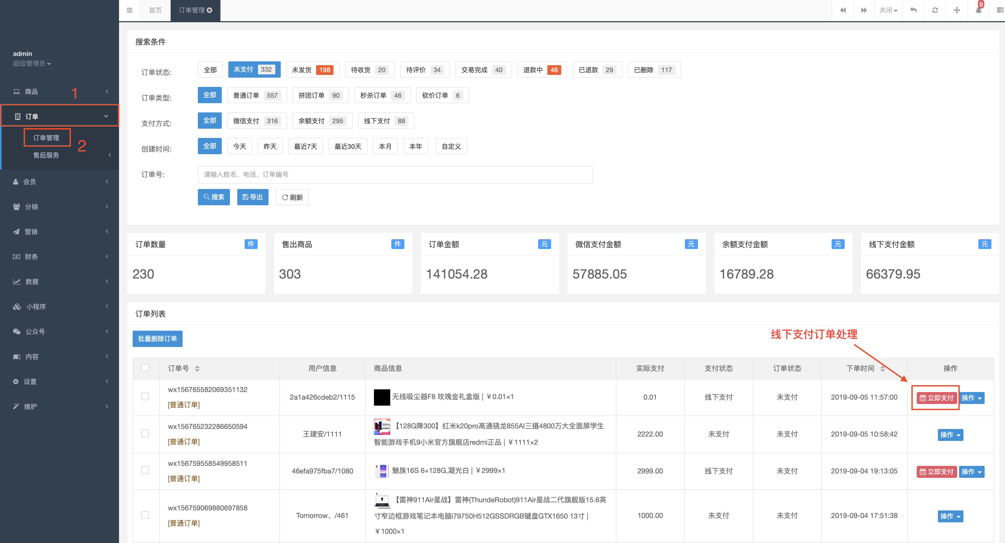Click the 首页 tab in navigation

[x=155, y=10]
